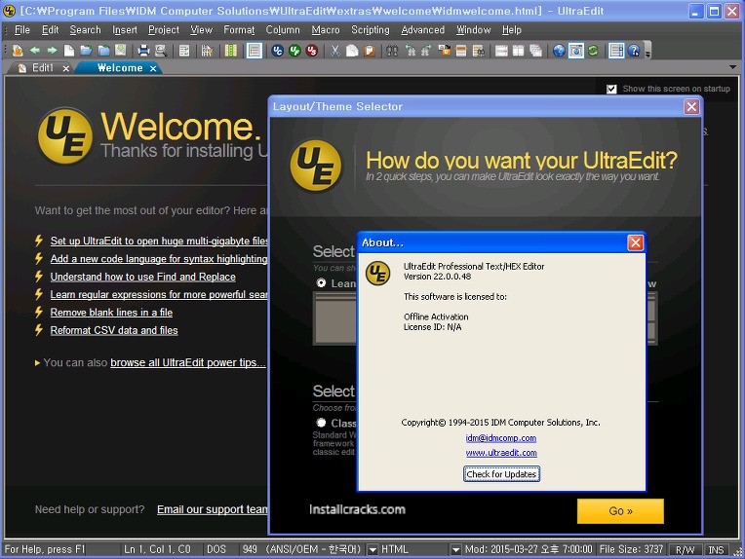This screenshot has height=559, width=745.
Task: Select the Lean layout radio button
Action: pyautogui.click(x=321, y=282)
